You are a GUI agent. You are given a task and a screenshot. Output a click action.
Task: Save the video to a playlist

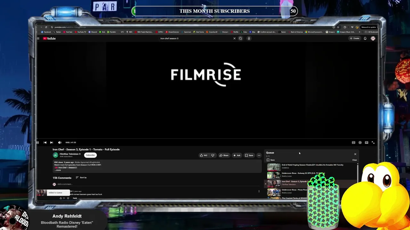click(249, 156)
